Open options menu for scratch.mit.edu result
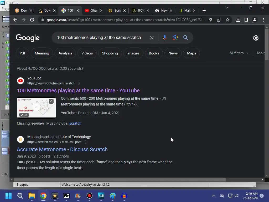Viewport: 269px width, 202px height. [x=86, y=142]
